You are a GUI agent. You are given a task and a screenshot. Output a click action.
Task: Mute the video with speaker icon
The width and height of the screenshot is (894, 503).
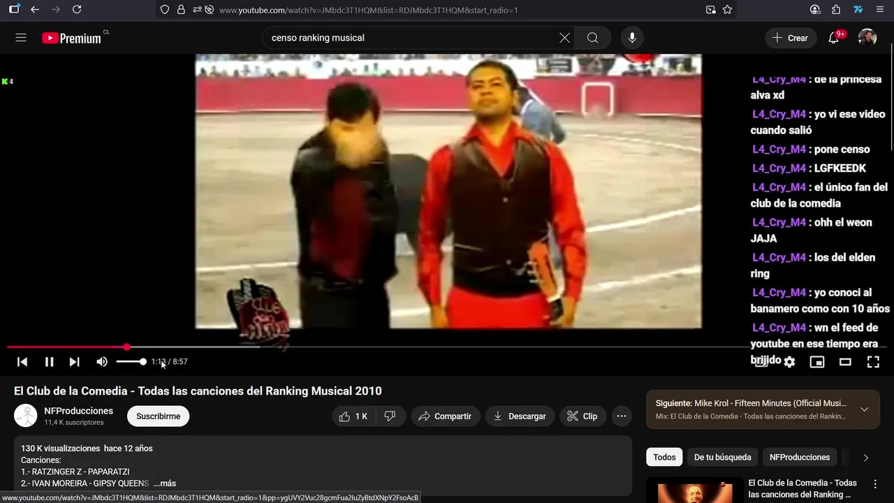102,362
